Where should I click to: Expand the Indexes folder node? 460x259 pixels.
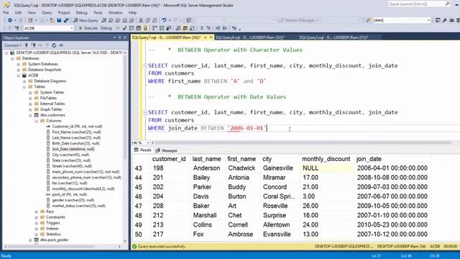pyautogui.click(x=37, y=229)
